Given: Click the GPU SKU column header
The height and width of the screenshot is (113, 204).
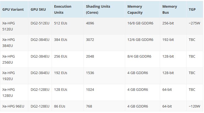Looking at the screenshot, I should [38, 9].
